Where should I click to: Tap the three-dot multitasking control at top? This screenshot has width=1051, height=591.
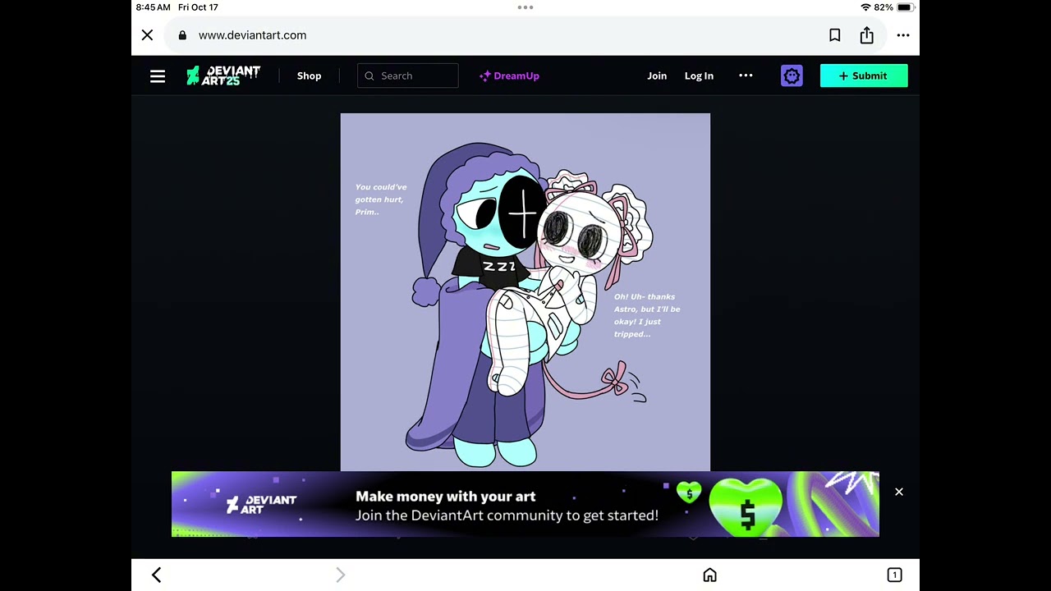pyautogui.click(x=525, y=7)
